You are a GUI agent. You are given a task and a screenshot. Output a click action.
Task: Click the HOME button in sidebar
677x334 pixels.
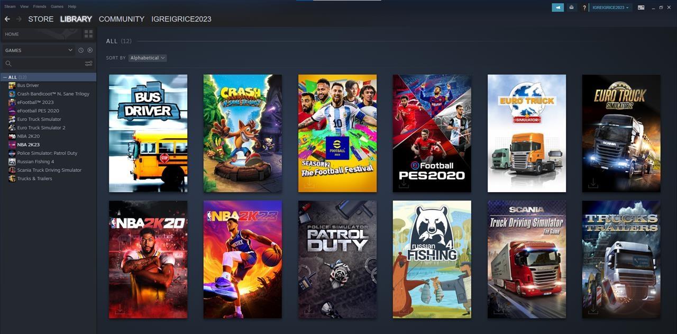41,34
